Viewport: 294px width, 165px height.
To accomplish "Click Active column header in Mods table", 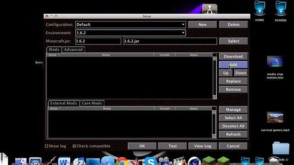I will 52,55.
